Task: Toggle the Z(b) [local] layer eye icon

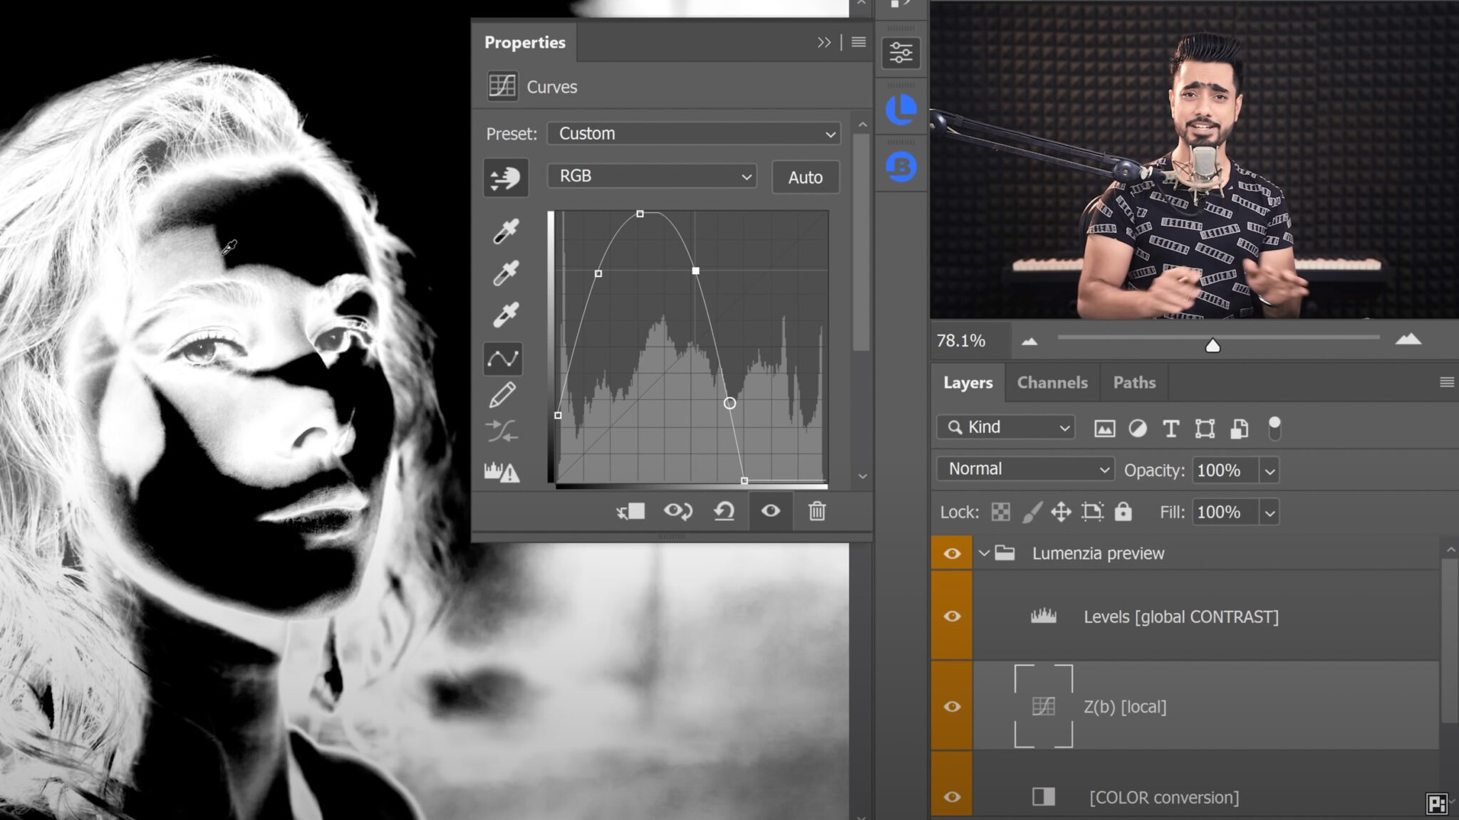Action: pos(952,706)
